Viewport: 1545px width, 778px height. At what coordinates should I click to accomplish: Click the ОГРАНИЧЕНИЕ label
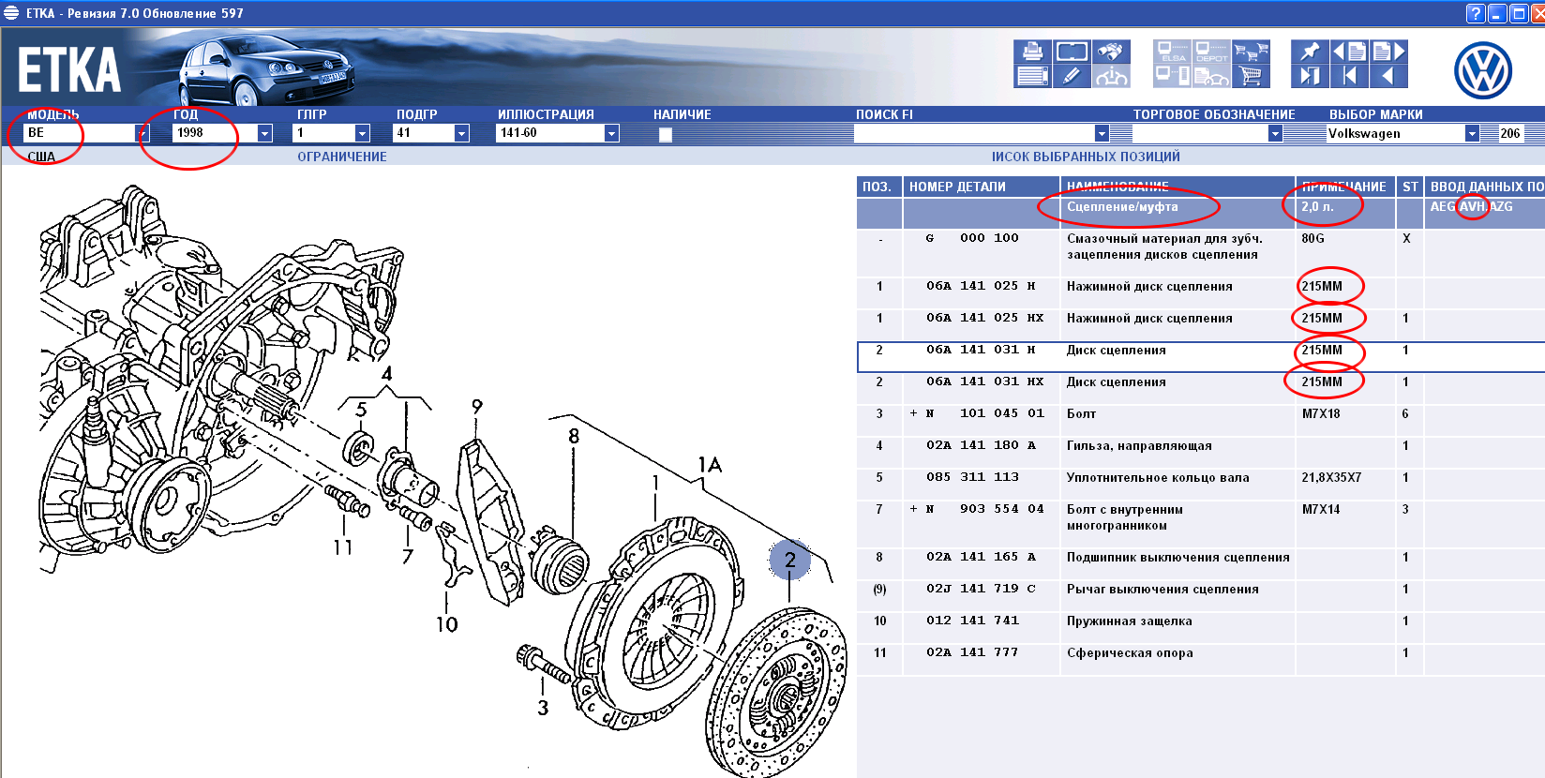tap(342, 157)
